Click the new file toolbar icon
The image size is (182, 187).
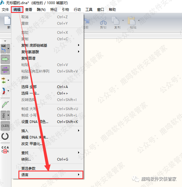[x=7, y=21]
